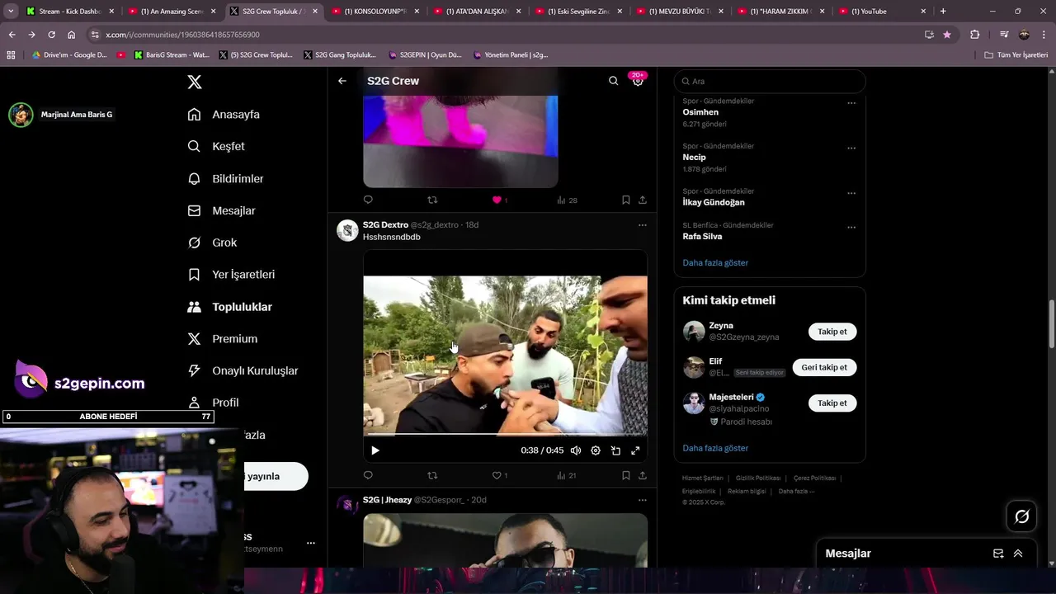Unlike the pink image post

497,200
